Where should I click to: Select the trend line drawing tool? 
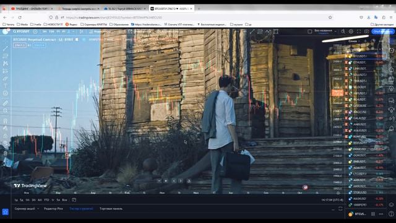coord(6,48)
